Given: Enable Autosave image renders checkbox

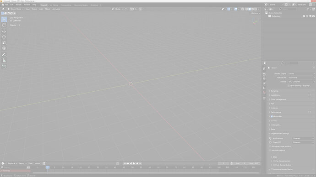Looking at the screenshot, I should [x=270, y=146].
